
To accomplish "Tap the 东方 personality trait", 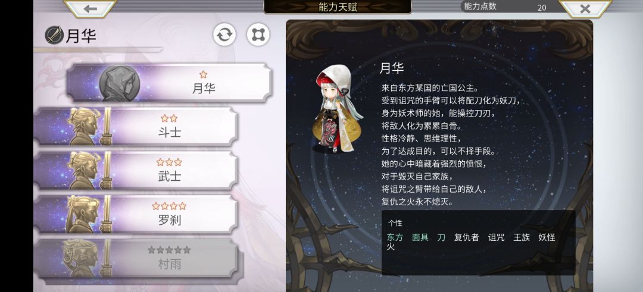I will click(395, 237).
